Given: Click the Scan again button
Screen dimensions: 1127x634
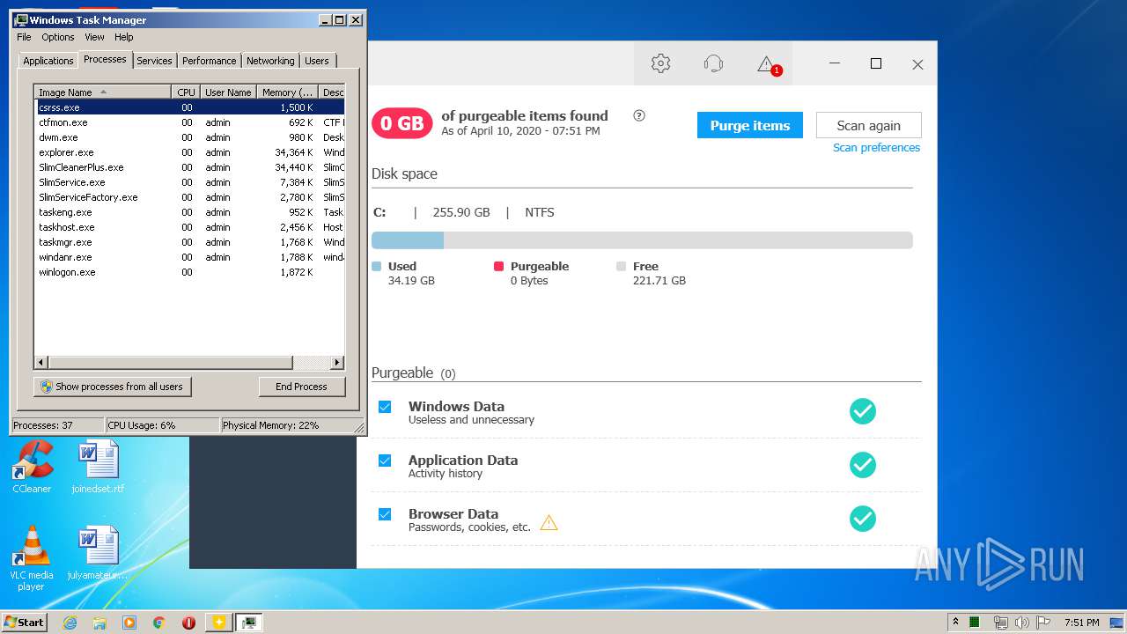Looking at the screenshot, I should click(x=868, y=125).
